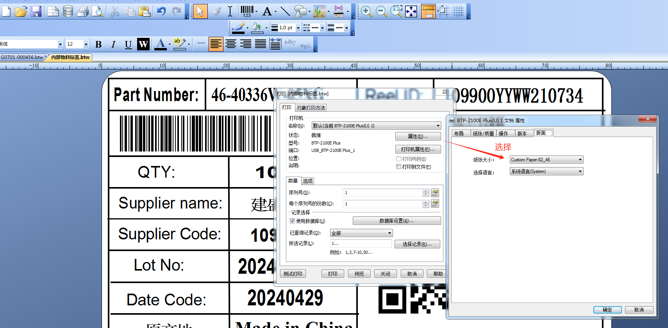Apply center text alignment

pyautogui.click(x=231, y=44)
